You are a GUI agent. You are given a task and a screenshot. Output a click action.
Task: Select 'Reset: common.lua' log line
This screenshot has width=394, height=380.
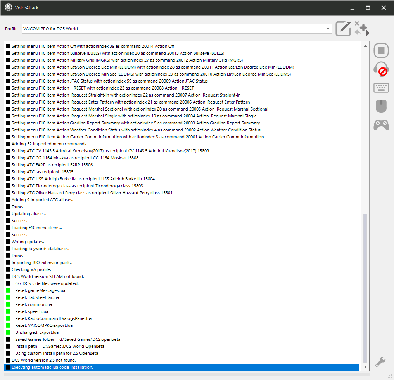(x=181, y=304)
